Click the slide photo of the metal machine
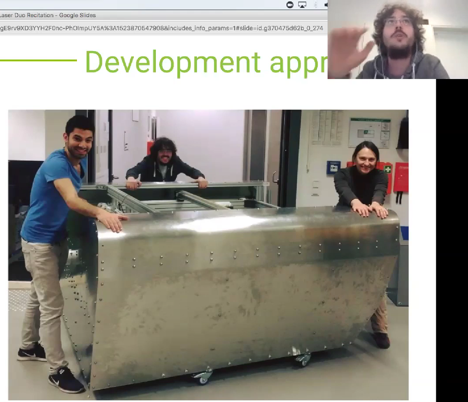468x402 pixels. [x=208, y=255]
